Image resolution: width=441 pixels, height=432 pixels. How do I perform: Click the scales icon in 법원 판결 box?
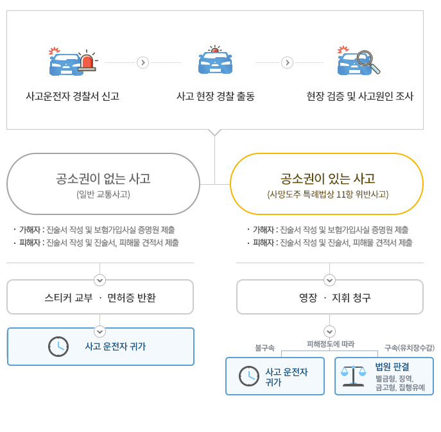354,376
